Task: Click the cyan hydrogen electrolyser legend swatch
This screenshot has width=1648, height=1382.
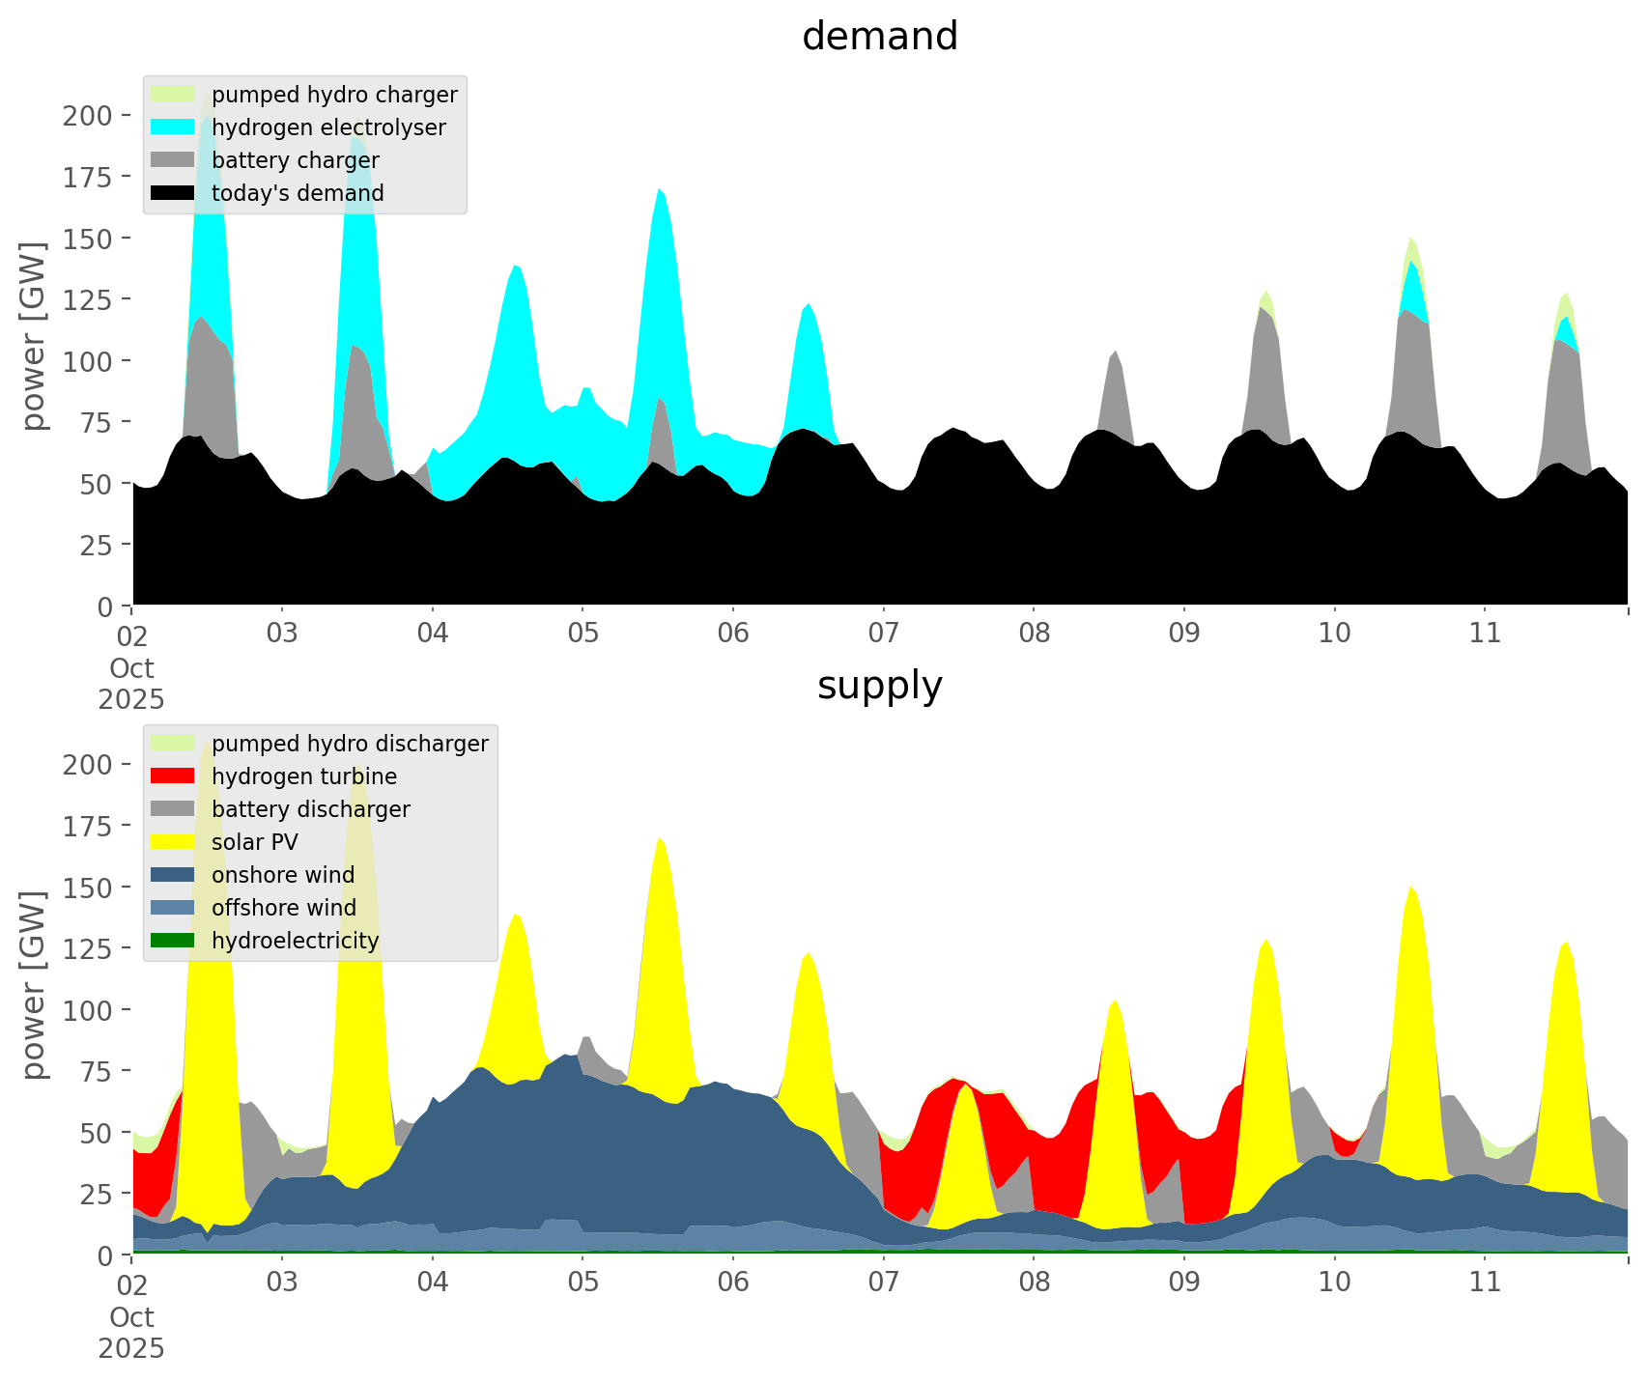Action: [x=173, y=127]
